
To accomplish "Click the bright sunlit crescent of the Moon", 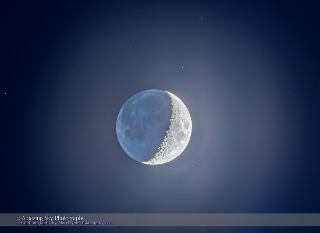I will tap(181, 132).
